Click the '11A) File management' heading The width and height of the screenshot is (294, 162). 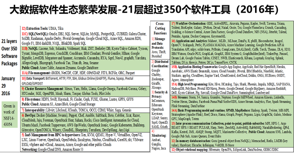pos(36,73)
